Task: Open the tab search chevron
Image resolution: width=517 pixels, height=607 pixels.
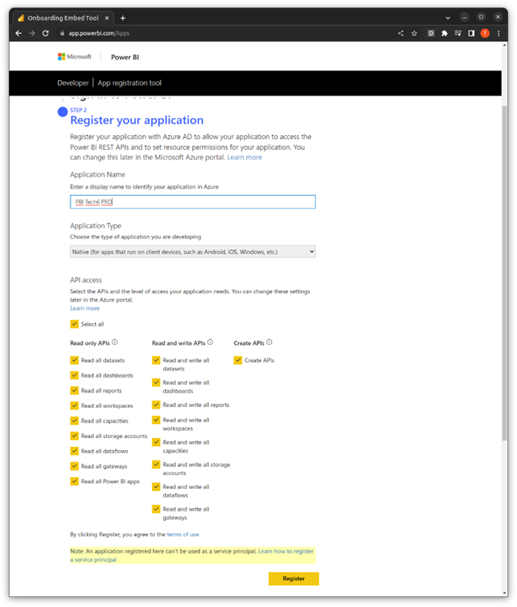Action: [448, 17]
